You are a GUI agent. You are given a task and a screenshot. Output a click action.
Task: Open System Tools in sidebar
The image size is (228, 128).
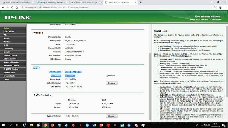(x=13, y=76)
